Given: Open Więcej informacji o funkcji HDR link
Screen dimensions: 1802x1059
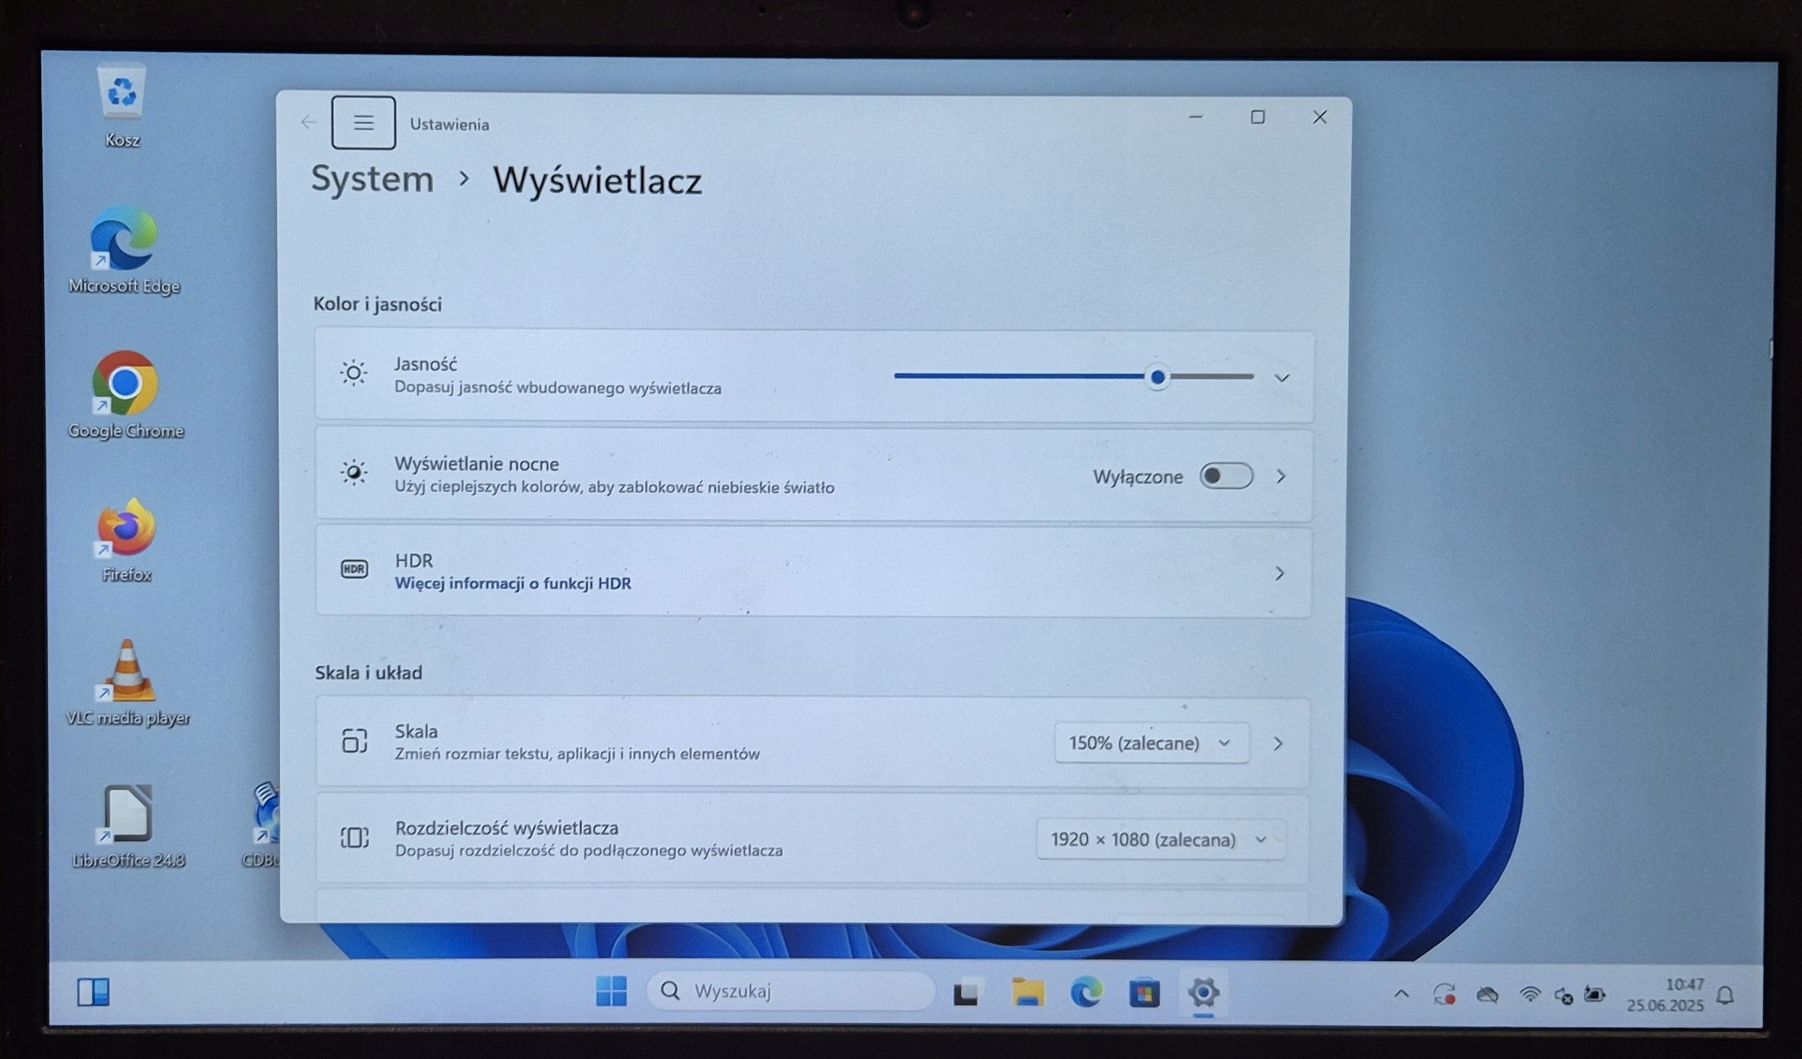Looking at the screenshot, I should tap(513, 583).
